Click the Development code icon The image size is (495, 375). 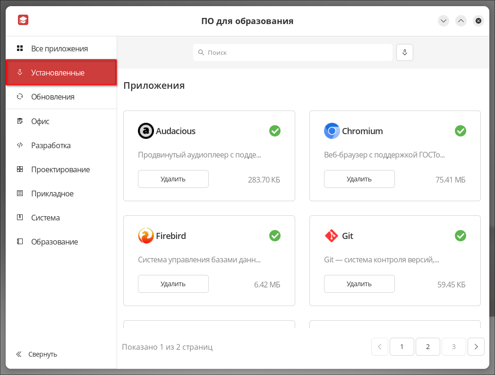[x=20, y=145]
